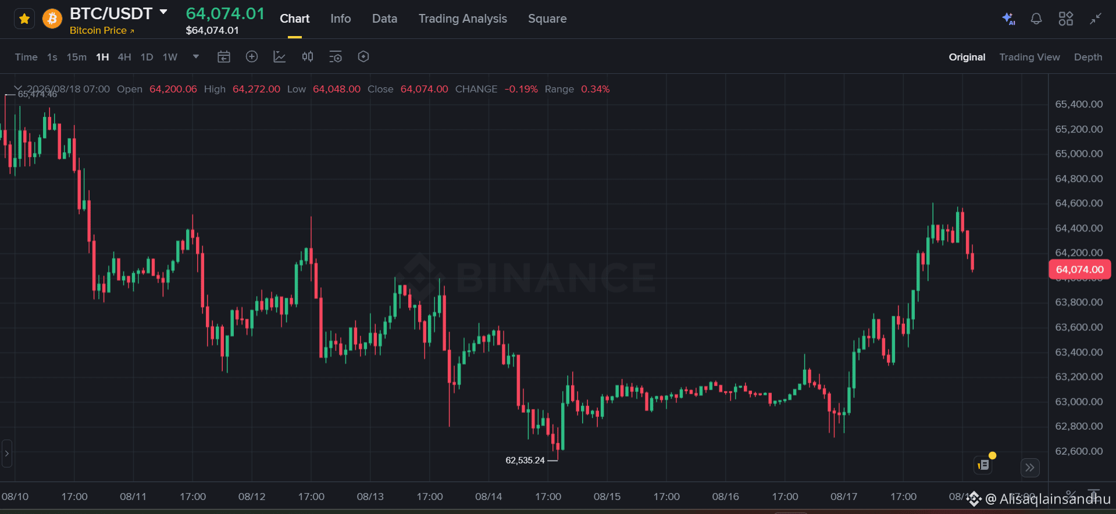Open the layout grid widgets icon
Image resolution: width=1116 pixels, height=514 pixels.
1066,19
